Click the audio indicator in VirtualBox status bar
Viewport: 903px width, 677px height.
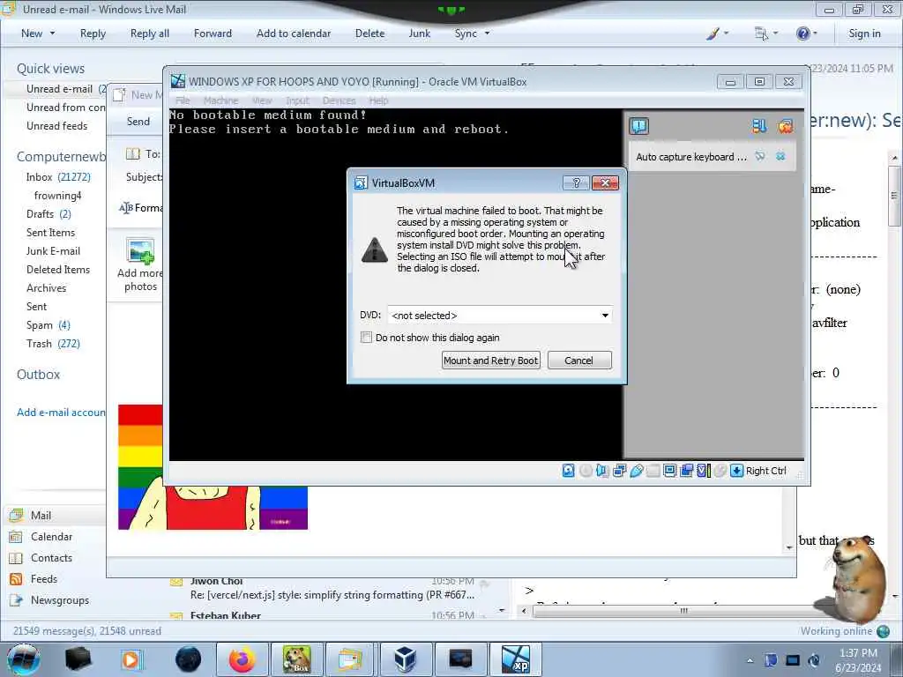tap(602, 471)
